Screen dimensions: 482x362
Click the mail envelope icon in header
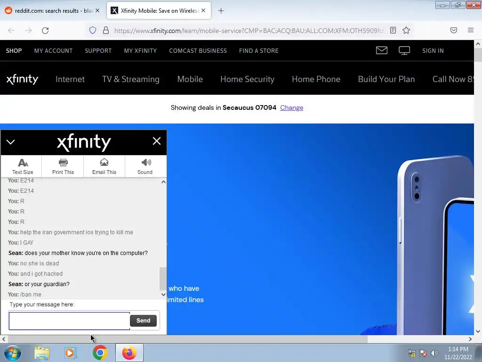(x=381, y=50)
